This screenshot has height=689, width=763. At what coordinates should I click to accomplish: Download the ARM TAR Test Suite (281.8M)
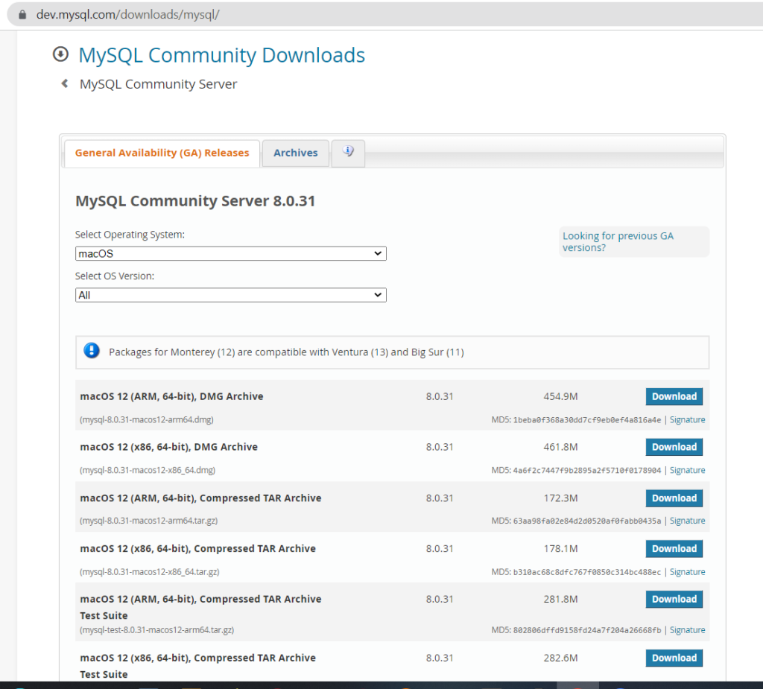click(x=674, y=600)
